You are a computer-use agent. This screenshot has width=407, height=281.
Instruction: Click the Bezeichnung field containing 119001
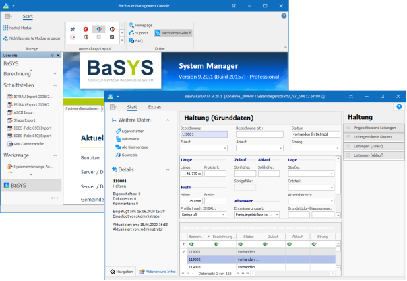click(x=204, y=134)
